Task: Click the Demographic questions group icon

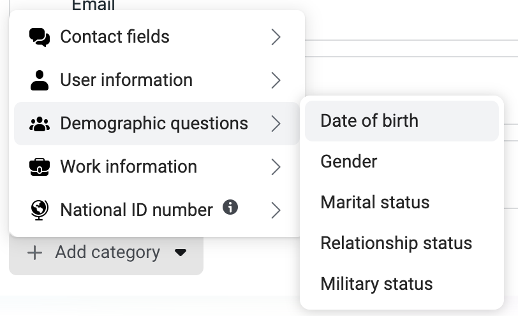Action: (40, 124)
